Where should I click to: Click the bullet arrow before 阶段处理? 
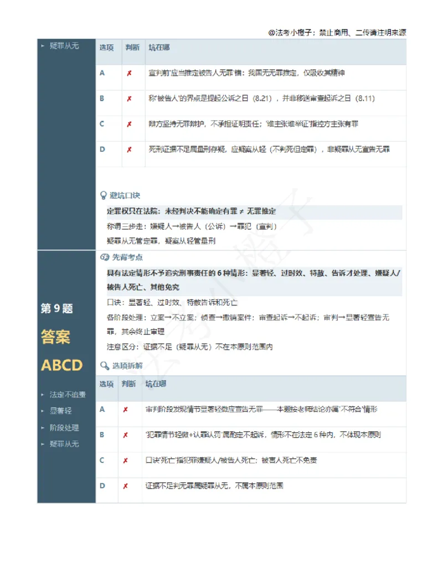point(43,427)
